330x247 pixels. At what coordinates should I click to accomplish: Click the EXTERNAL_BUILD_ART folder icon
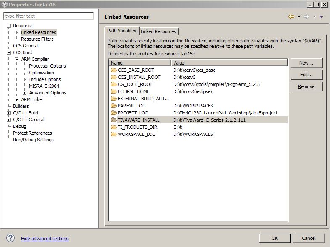tap(114, 98)
